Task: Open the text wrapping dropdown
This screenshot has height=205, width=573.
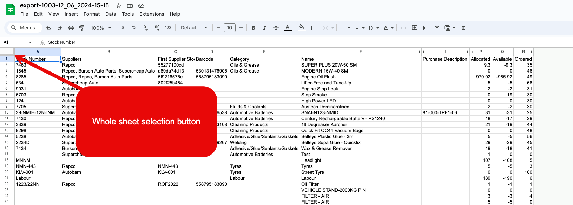Action: (x=374, y=28)
